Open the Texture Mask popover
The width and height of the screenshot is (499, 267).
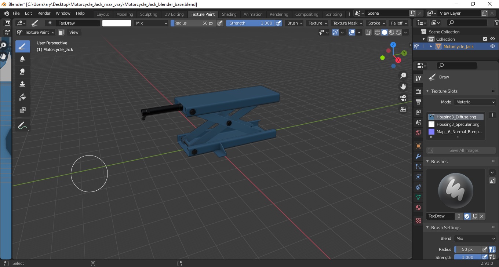(347, 23)
